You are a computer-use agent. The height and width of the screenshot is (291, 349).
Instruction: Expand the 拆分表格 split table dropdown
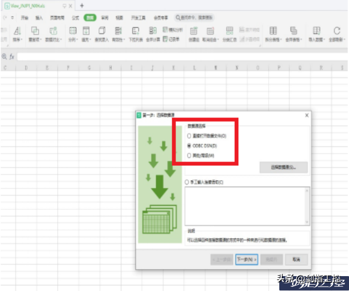[x=274, y=40]
